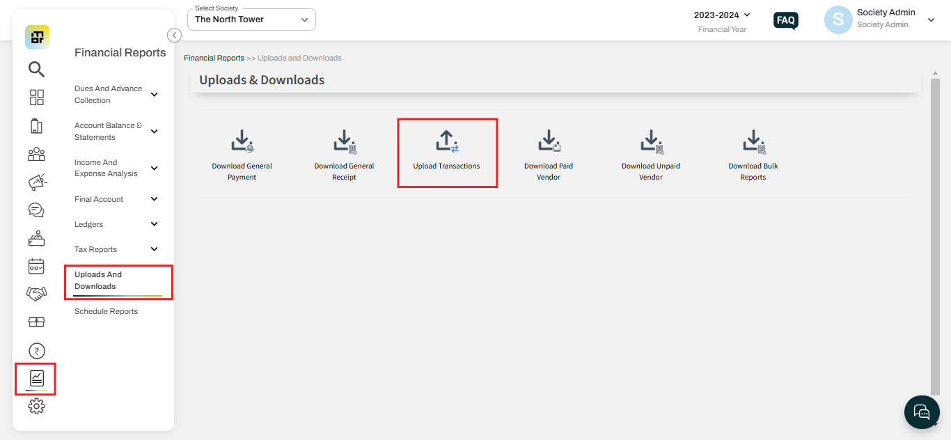Open the settings gear icon in sidebar

(36, 407)
